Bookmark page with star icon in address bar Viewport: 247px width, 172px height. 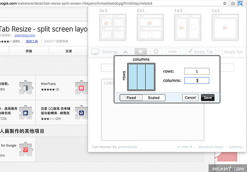tap(225, 3)
